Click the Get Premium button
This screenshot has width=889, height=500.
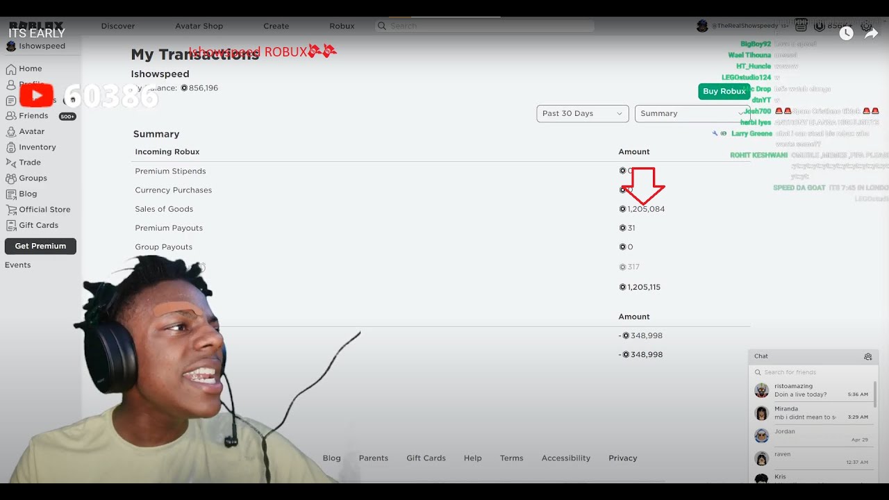coord(40,246)
